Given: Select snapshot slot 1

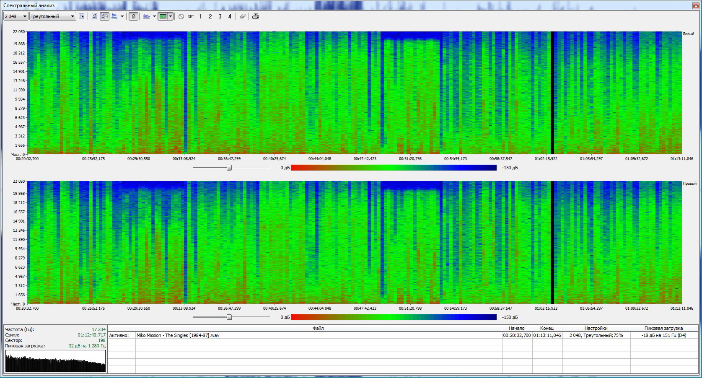Looking at the screenshot, I should [x=200, y=16].
